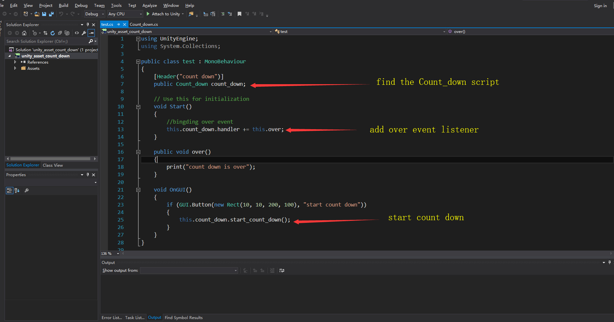Open the Show output from dropdown
This screenshot has height=322, width=614.
click(235, 270)
